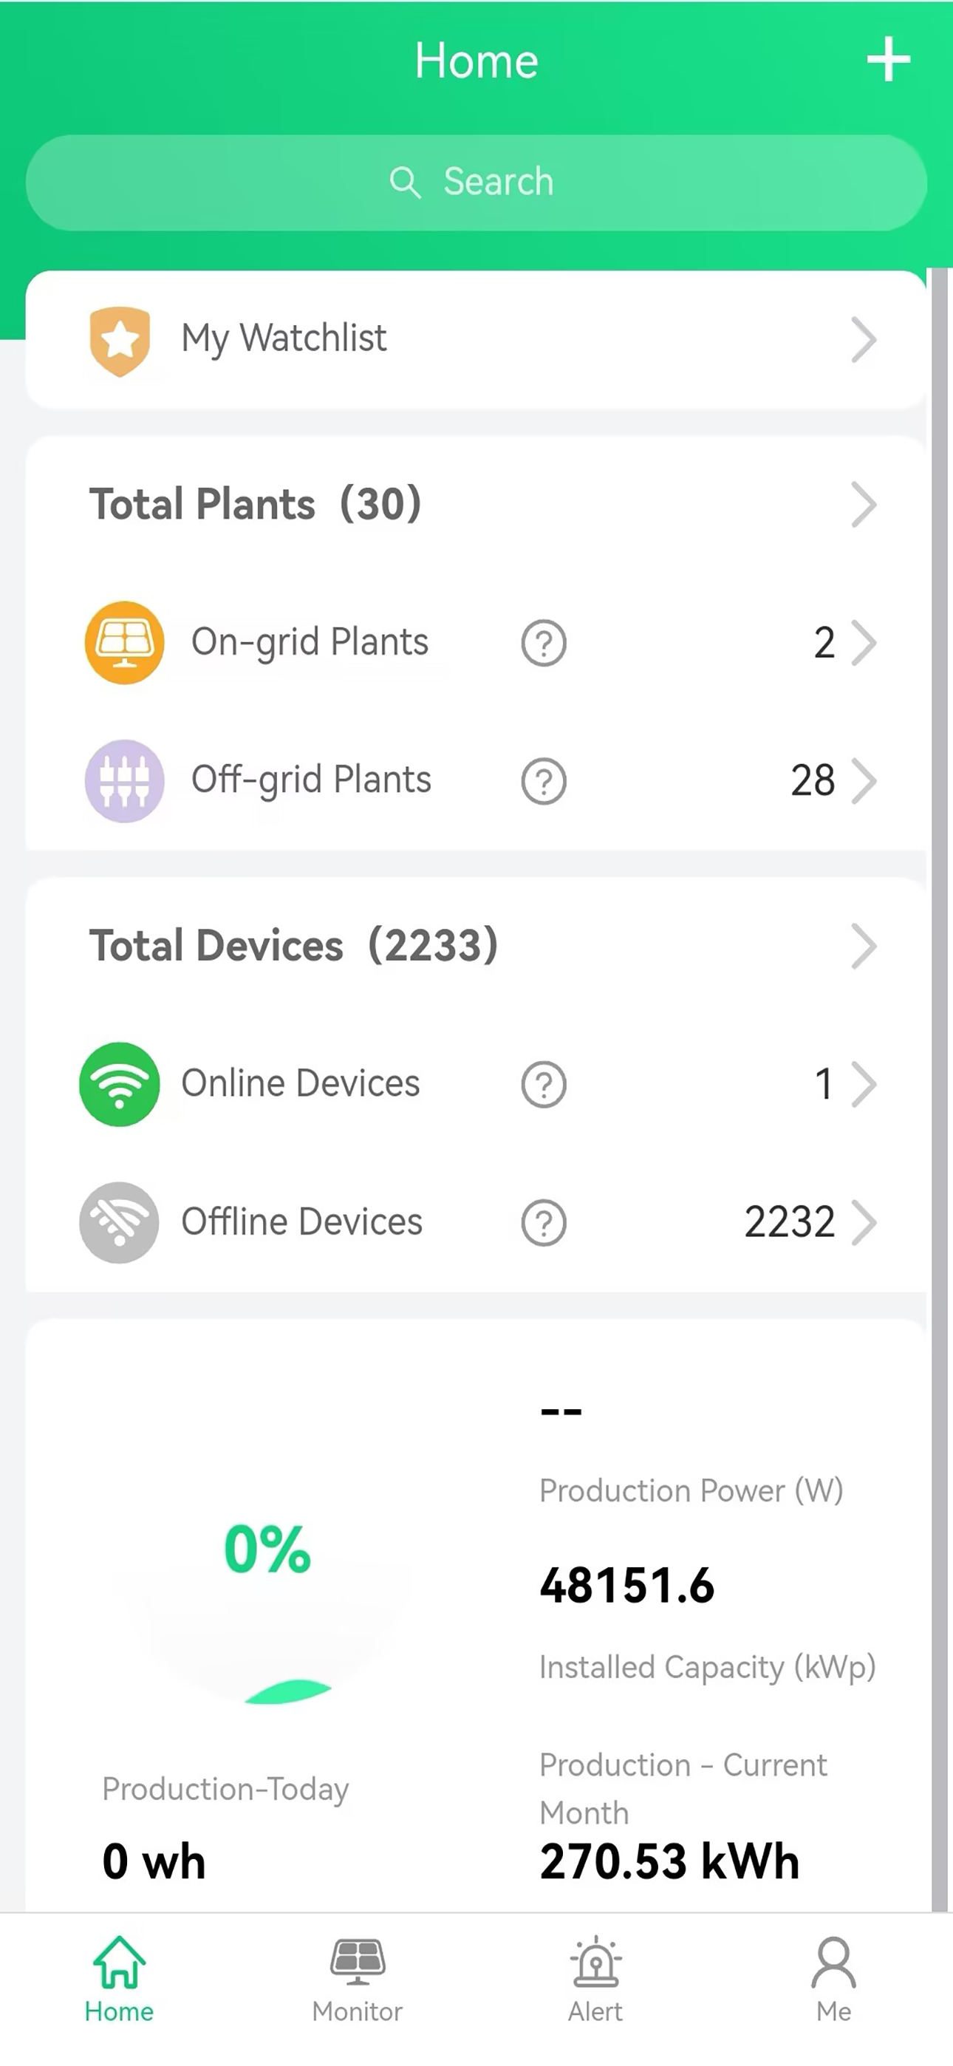Switch to the Monitor tab
Screen dimensions: 953x2066
tap(358, 1979)
